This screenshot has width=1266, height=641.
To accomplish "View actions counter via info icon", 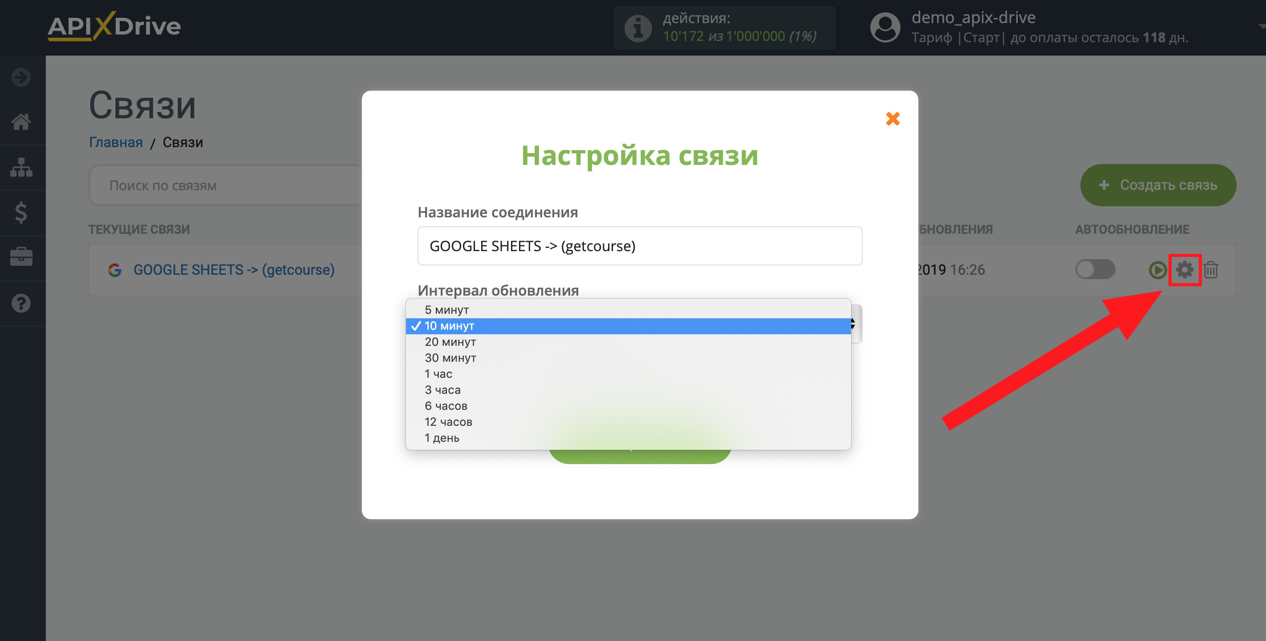I will click(637, 28).
